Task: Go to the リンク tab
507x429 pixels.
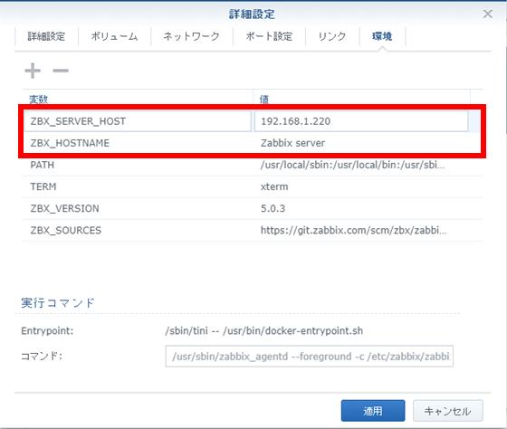Action: (332, 36)
